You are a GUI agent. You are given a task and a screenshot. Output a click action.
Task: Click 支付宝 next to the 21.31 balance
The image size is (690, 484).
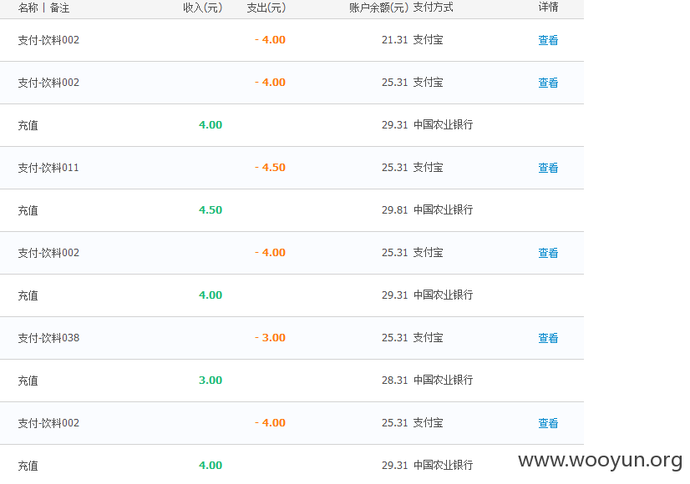pyautogui.click(x=428, y=39)
